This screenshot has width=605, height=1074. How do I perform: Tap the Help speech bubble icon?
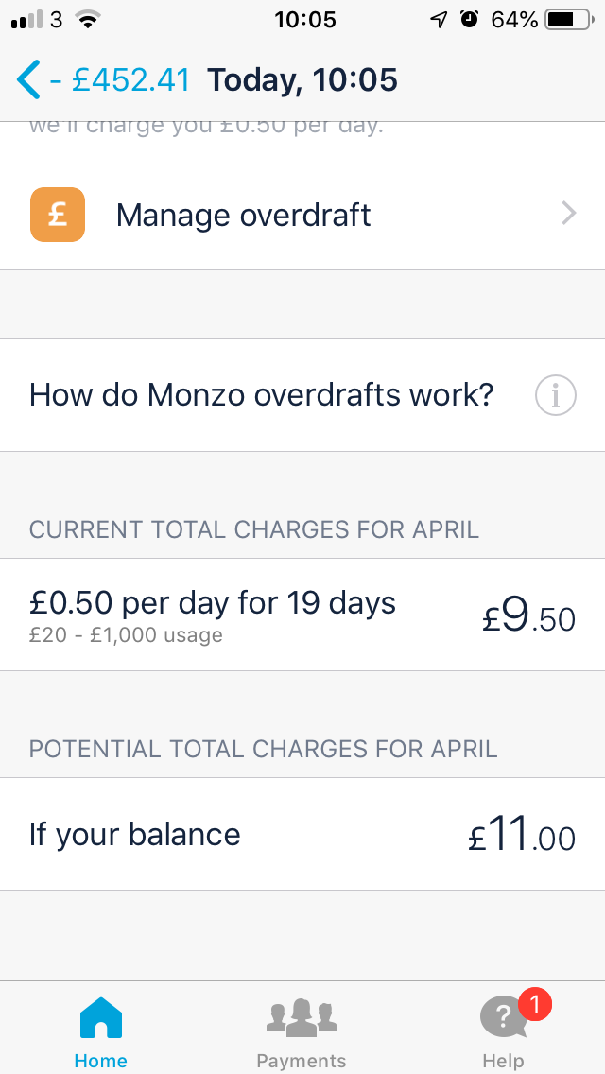(x=504, y=1019)
